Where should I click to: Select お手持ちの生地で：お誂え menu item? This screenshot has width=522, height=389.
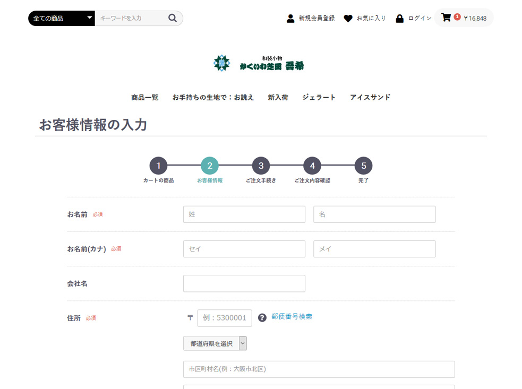(x=213, y=98)
